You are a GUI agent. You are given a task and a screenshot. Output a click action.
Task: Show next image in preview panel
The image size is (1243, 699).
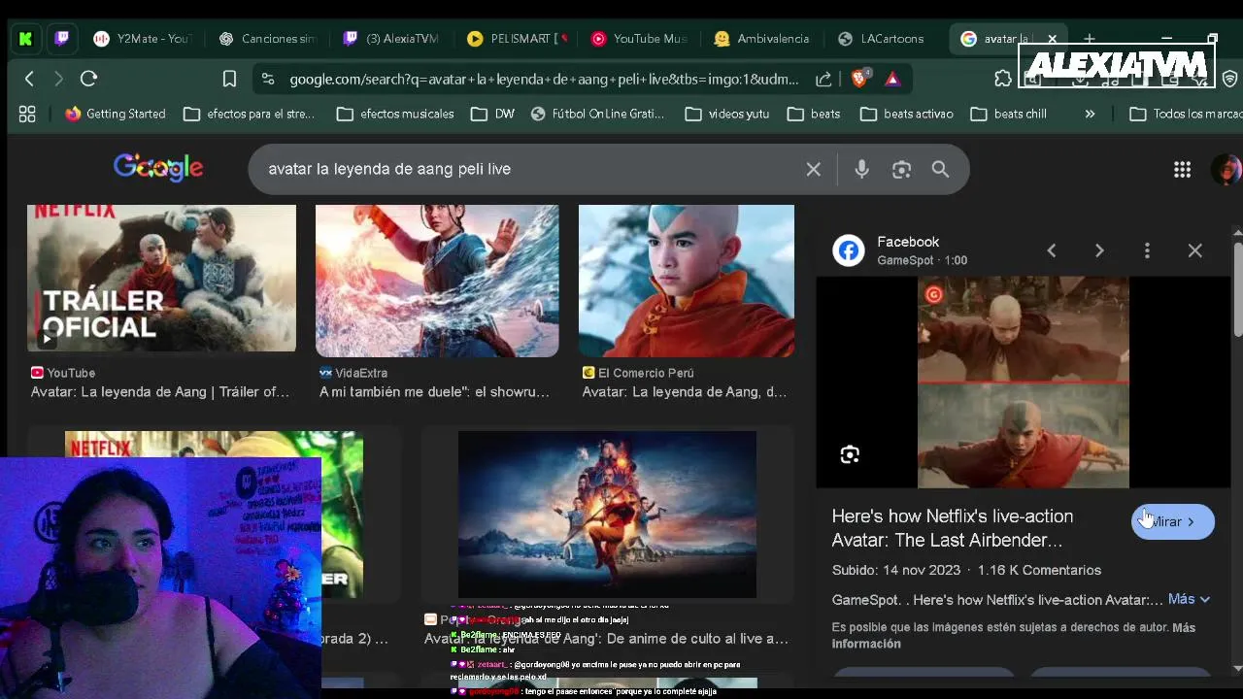pos(1099,250)
